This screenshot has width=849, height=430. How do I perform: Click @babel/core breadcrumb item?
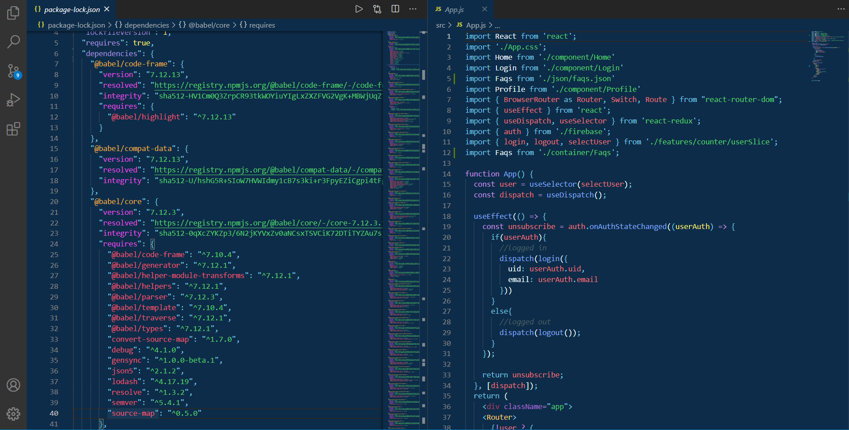[209, 25]
